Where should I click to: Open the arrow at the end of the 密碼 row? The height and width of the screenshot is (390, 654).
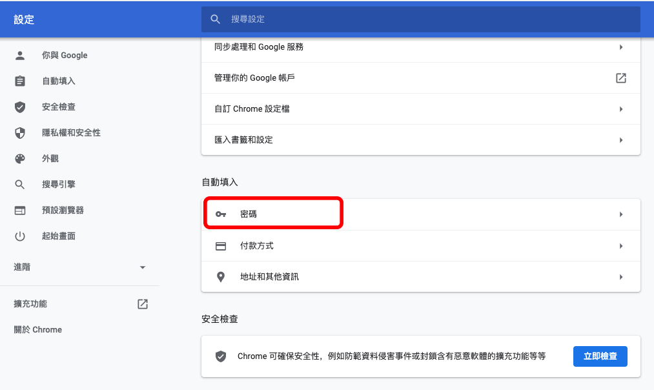[621, 214]
